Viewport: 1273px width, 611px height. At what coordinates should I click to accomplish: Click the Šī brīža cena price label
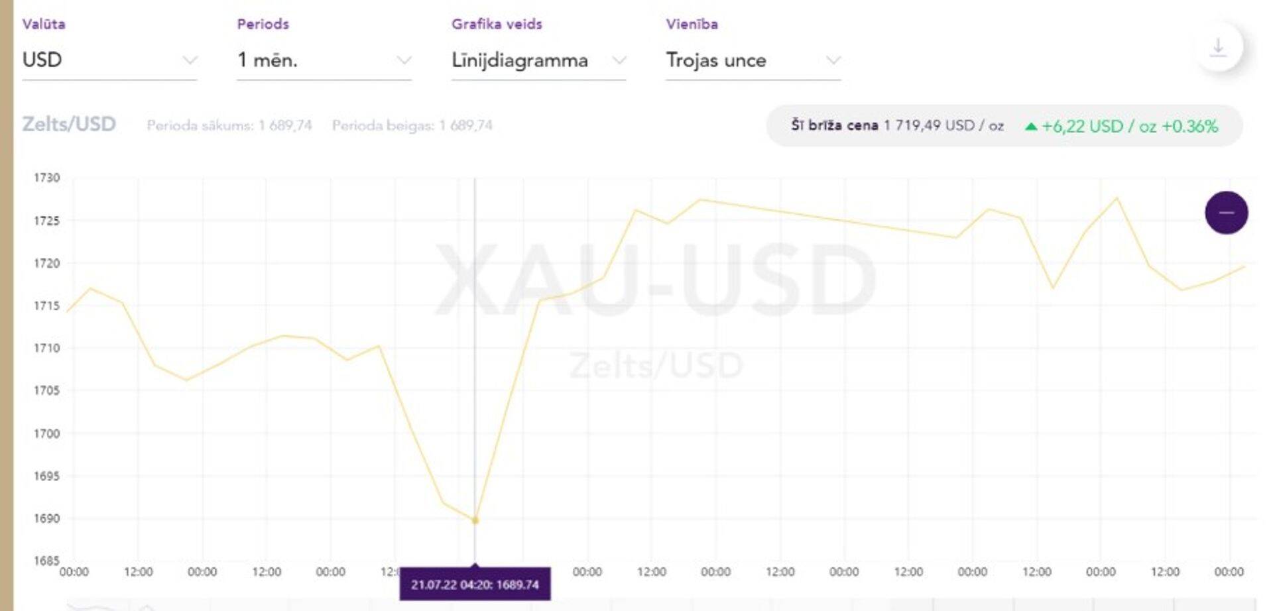click(834, 125)
